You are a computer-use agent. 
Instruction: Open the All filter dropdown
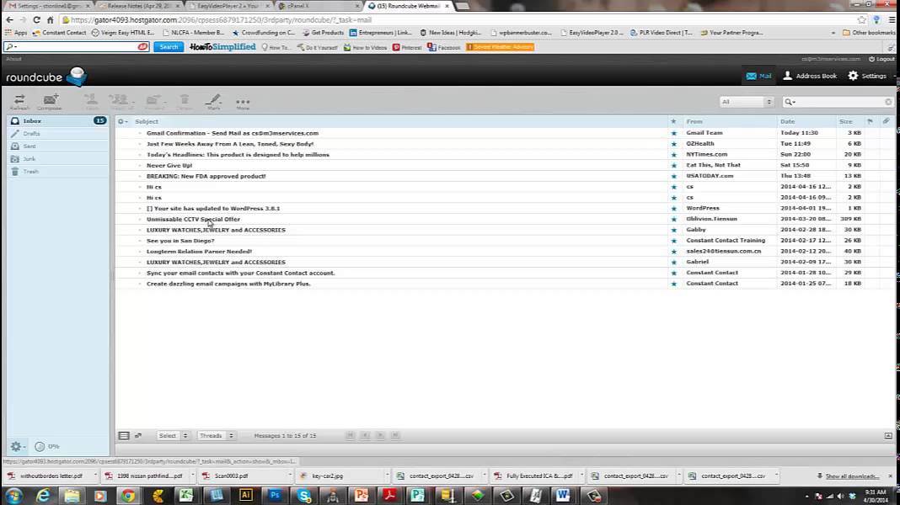click(x=746, y=102)
